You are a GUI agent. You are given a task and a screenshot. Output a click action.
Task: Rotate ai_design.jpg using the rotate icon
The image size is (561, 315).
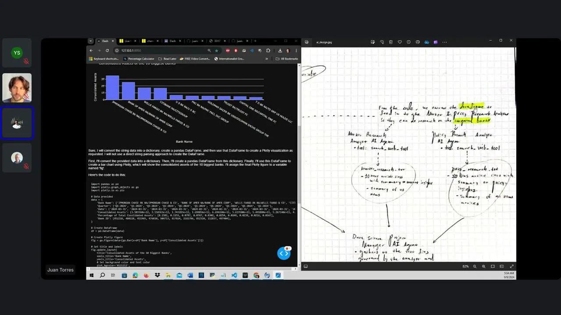point(382,42)
